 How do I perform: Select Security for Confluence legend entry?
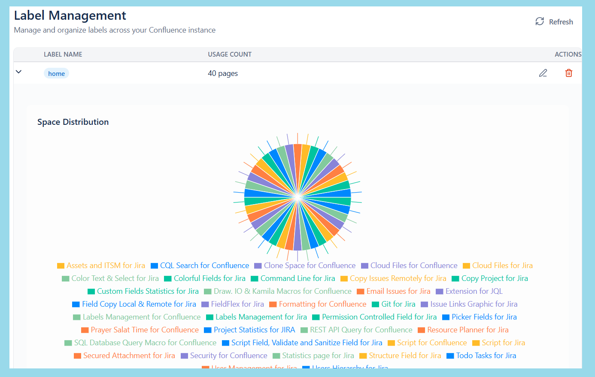(x=224, y=356)
